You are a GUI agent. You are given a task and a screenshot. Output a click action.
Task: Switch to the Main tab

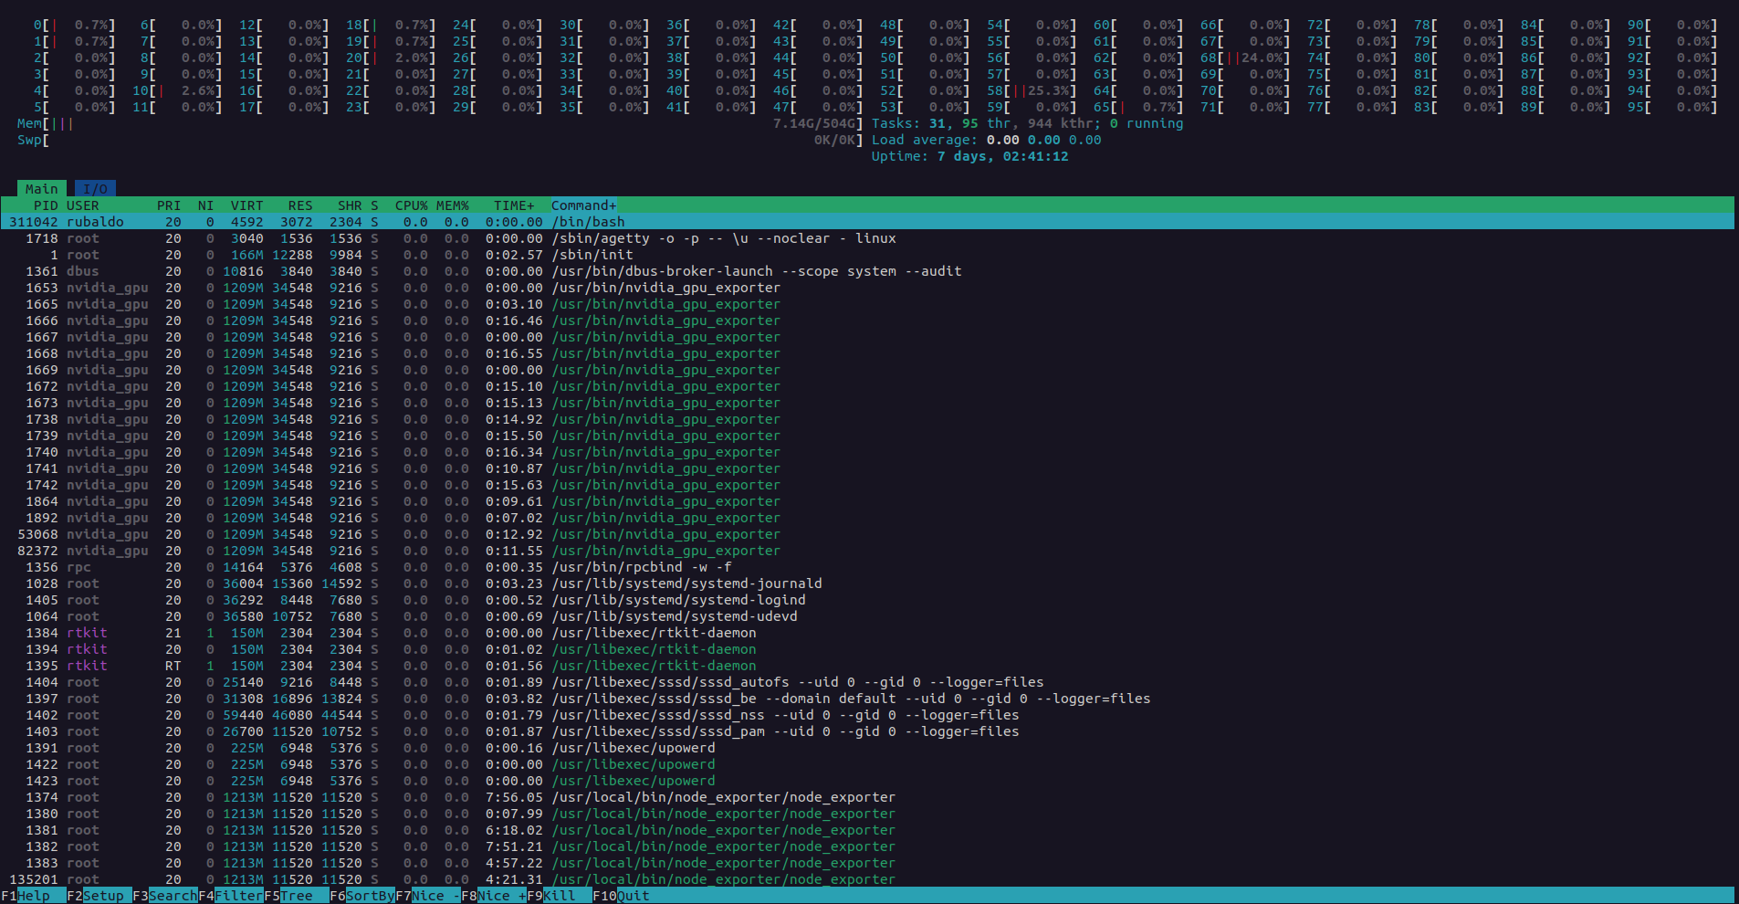[x=41, y=188]
